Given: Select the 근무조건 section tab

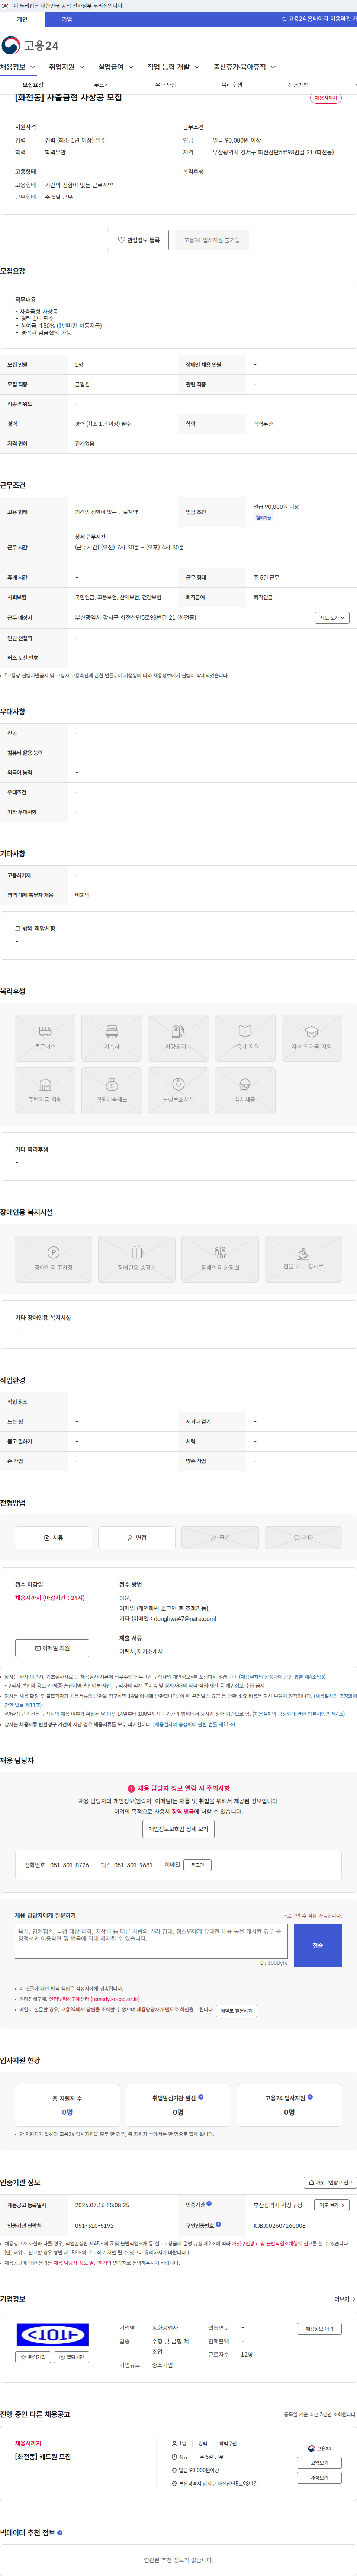Looking at the screenshot, I should point(99,85).
